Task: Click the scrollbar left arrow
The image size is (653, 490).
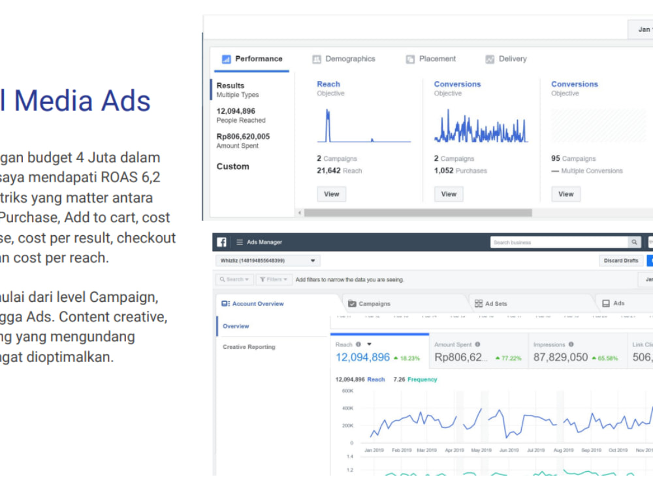Action: click(300, 213)
